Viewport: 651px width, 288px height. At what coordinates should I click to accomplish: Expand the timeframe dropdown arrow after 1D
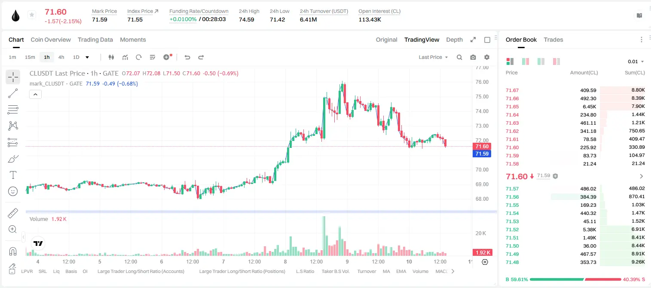(87, 57)
